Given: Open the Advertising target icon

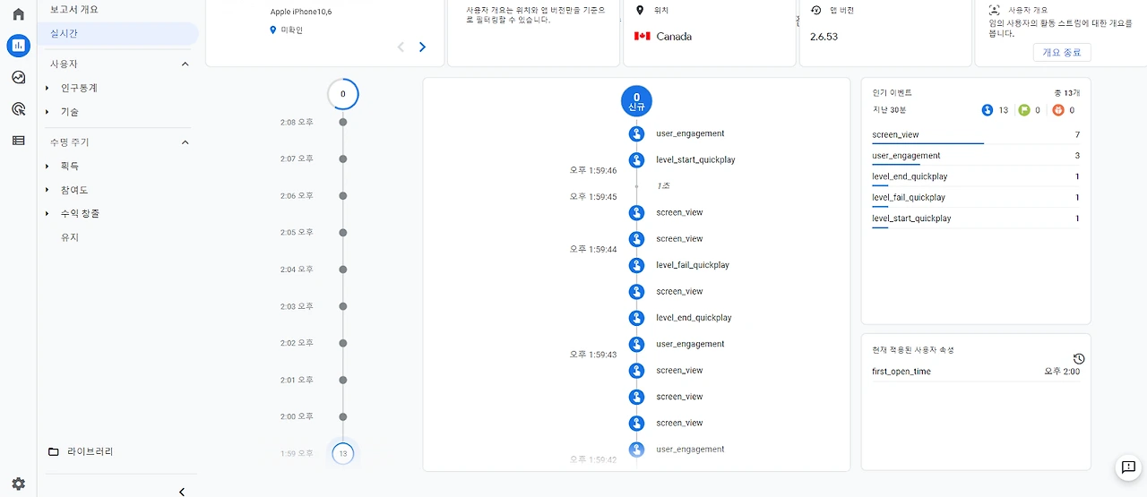Looking at the screenshot, I should point(18,108).
